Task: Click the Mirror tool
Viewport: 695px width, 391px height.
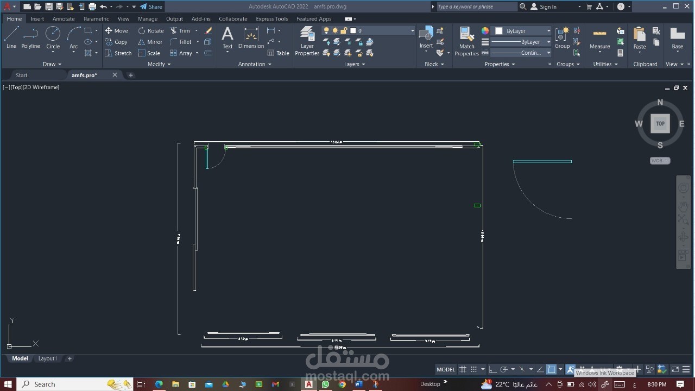Action: click(x=150, y=42)
